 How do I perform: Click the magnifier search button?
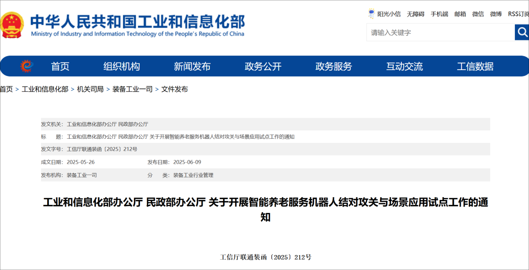coord(522,32)
